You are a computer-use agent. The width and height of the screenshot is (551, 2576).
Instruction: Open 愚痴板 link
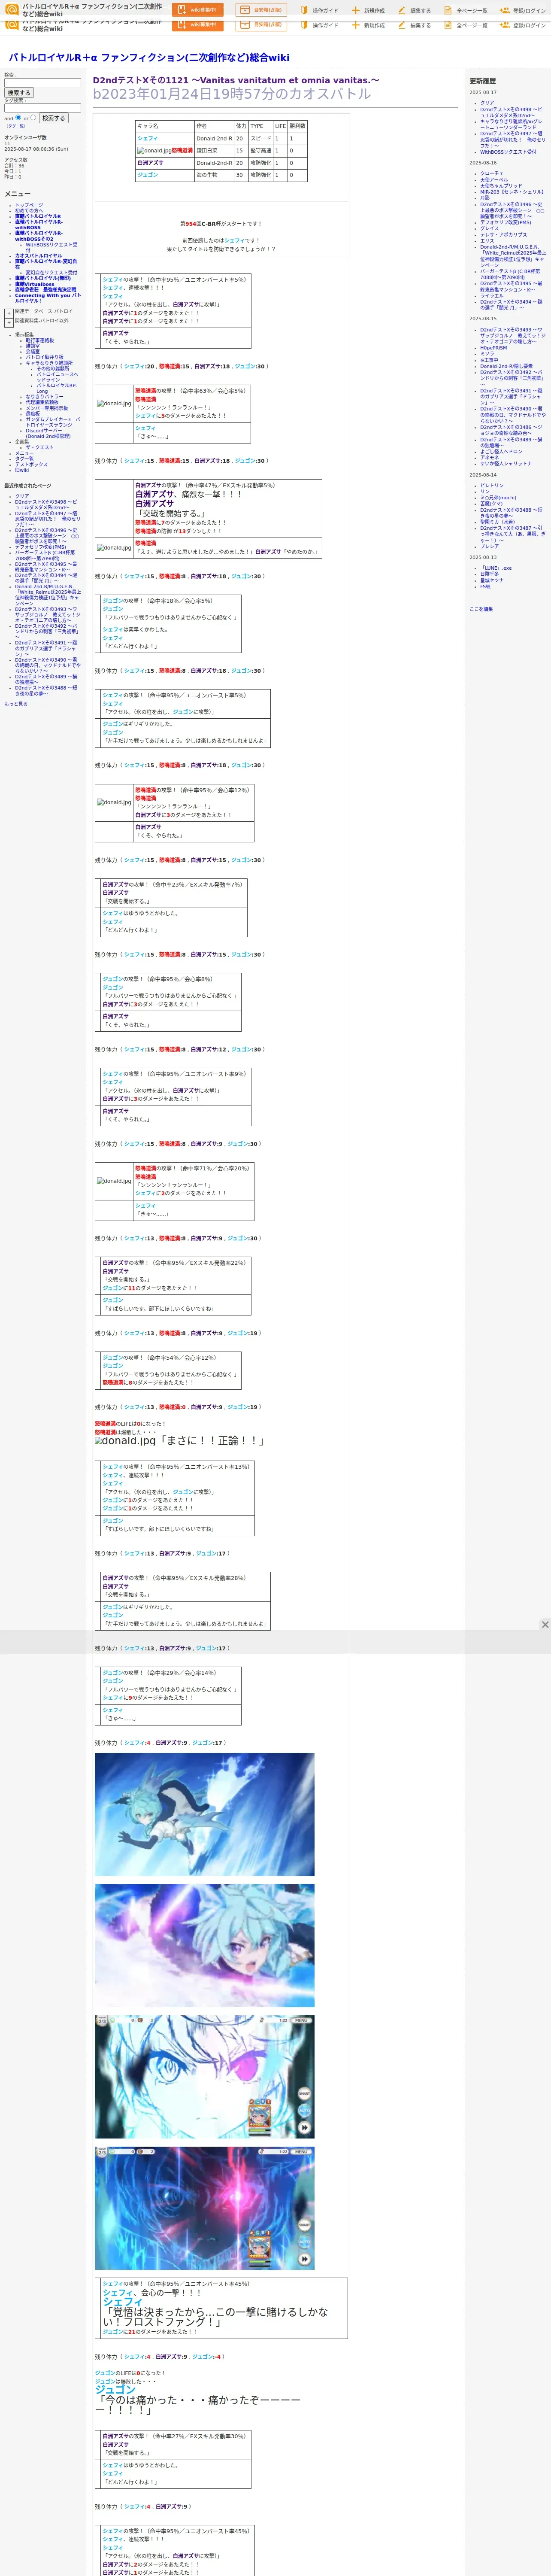coord(33,413)
